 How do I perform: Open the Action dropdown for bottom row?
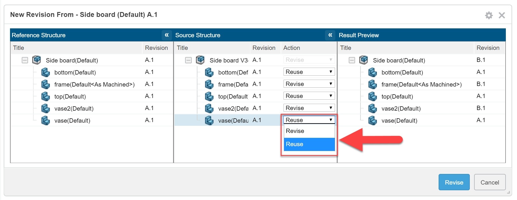(x=309, y=72)
